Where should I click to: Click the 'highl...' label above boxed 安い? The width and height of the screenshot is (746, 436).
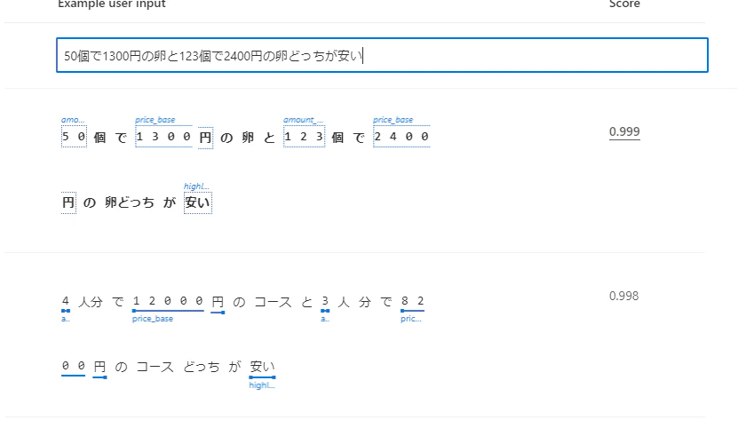[x=196, y=186]
